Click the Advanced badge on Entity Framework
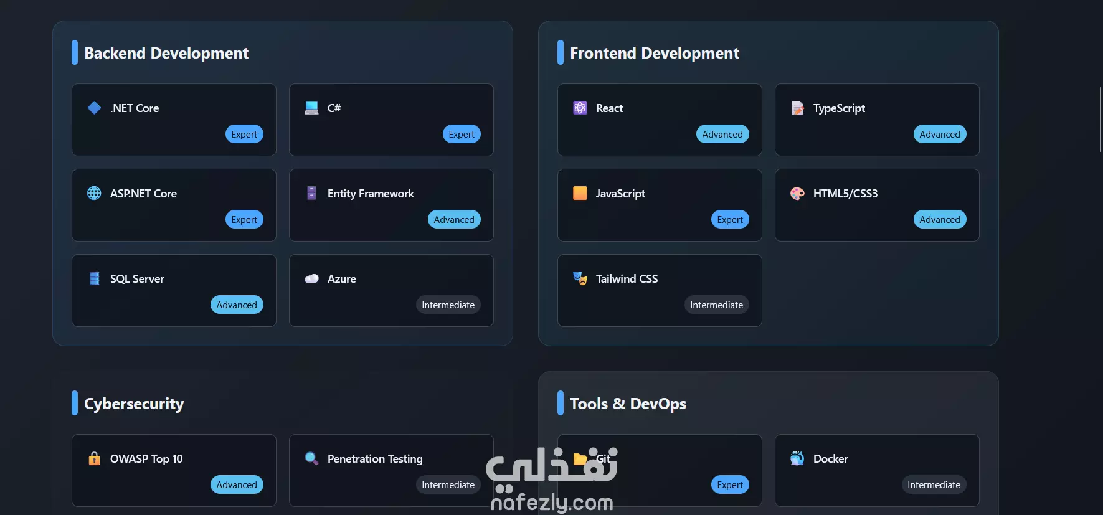Screen dimensions: 1103x515 (454, 219)
